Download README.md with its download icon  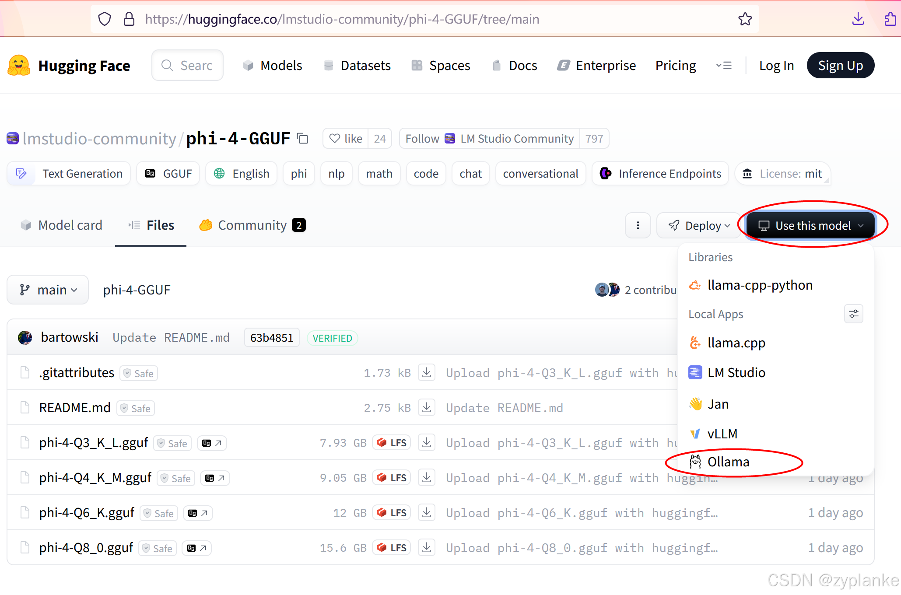click(427, 408)
